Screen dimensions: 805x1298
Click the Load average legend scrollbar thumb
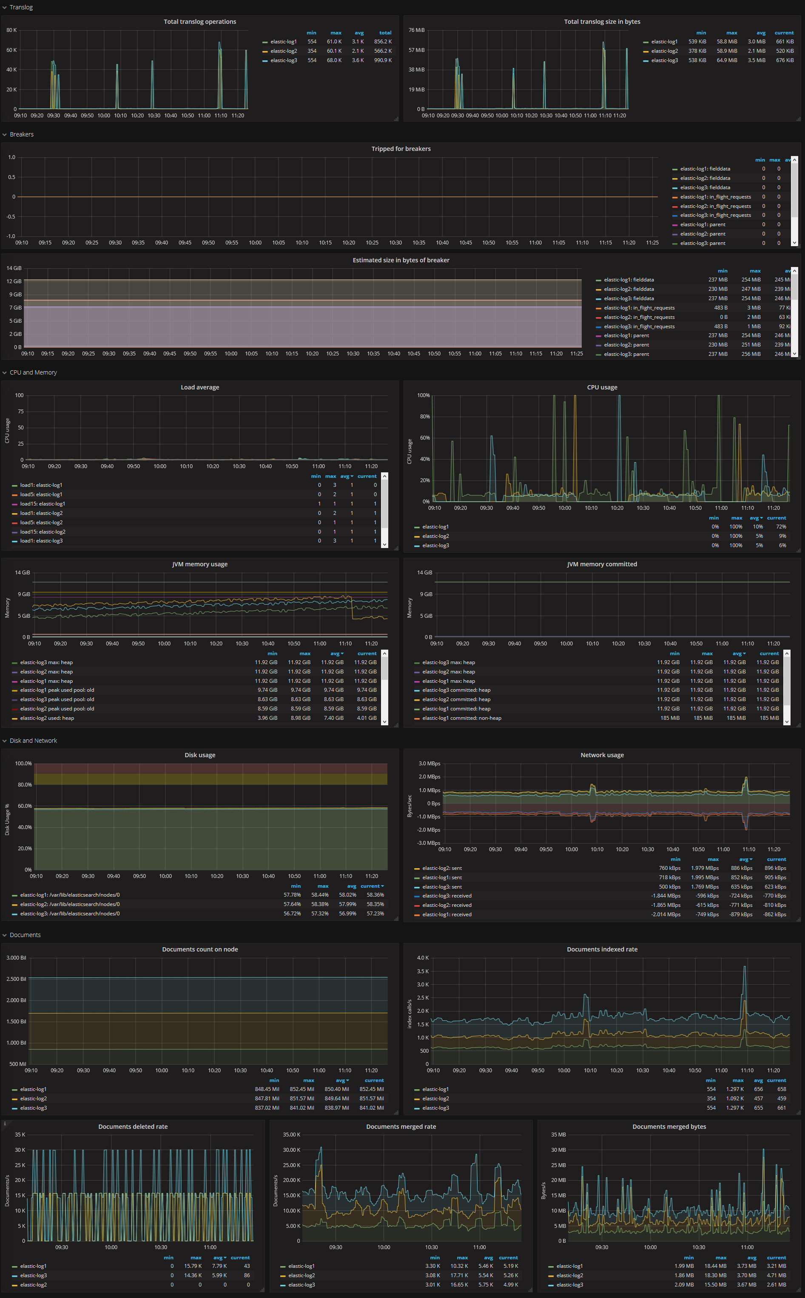(384, 503)
